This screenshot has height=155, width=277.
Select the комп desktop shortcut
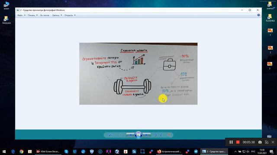point(6,5)
